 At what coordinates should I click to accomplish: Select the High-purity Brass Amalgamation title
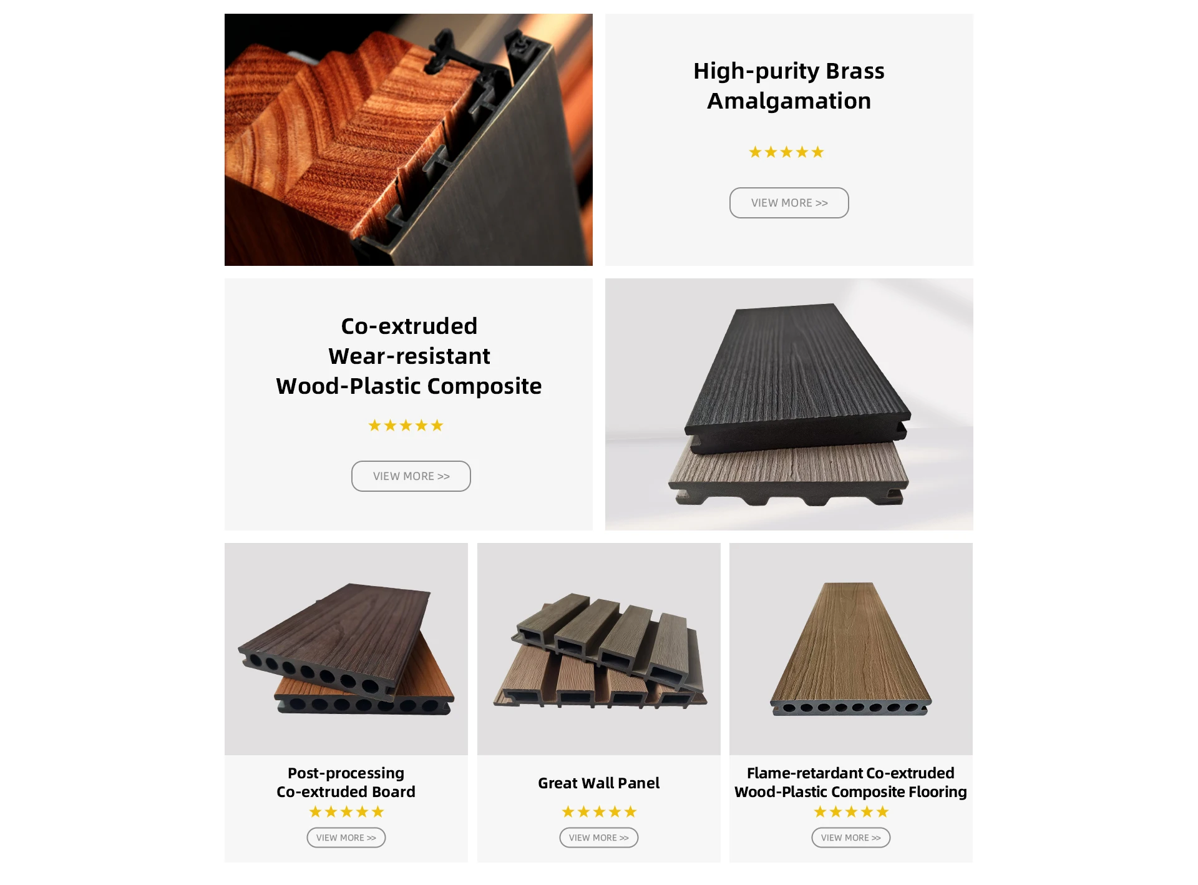click(x=789, y=86)
